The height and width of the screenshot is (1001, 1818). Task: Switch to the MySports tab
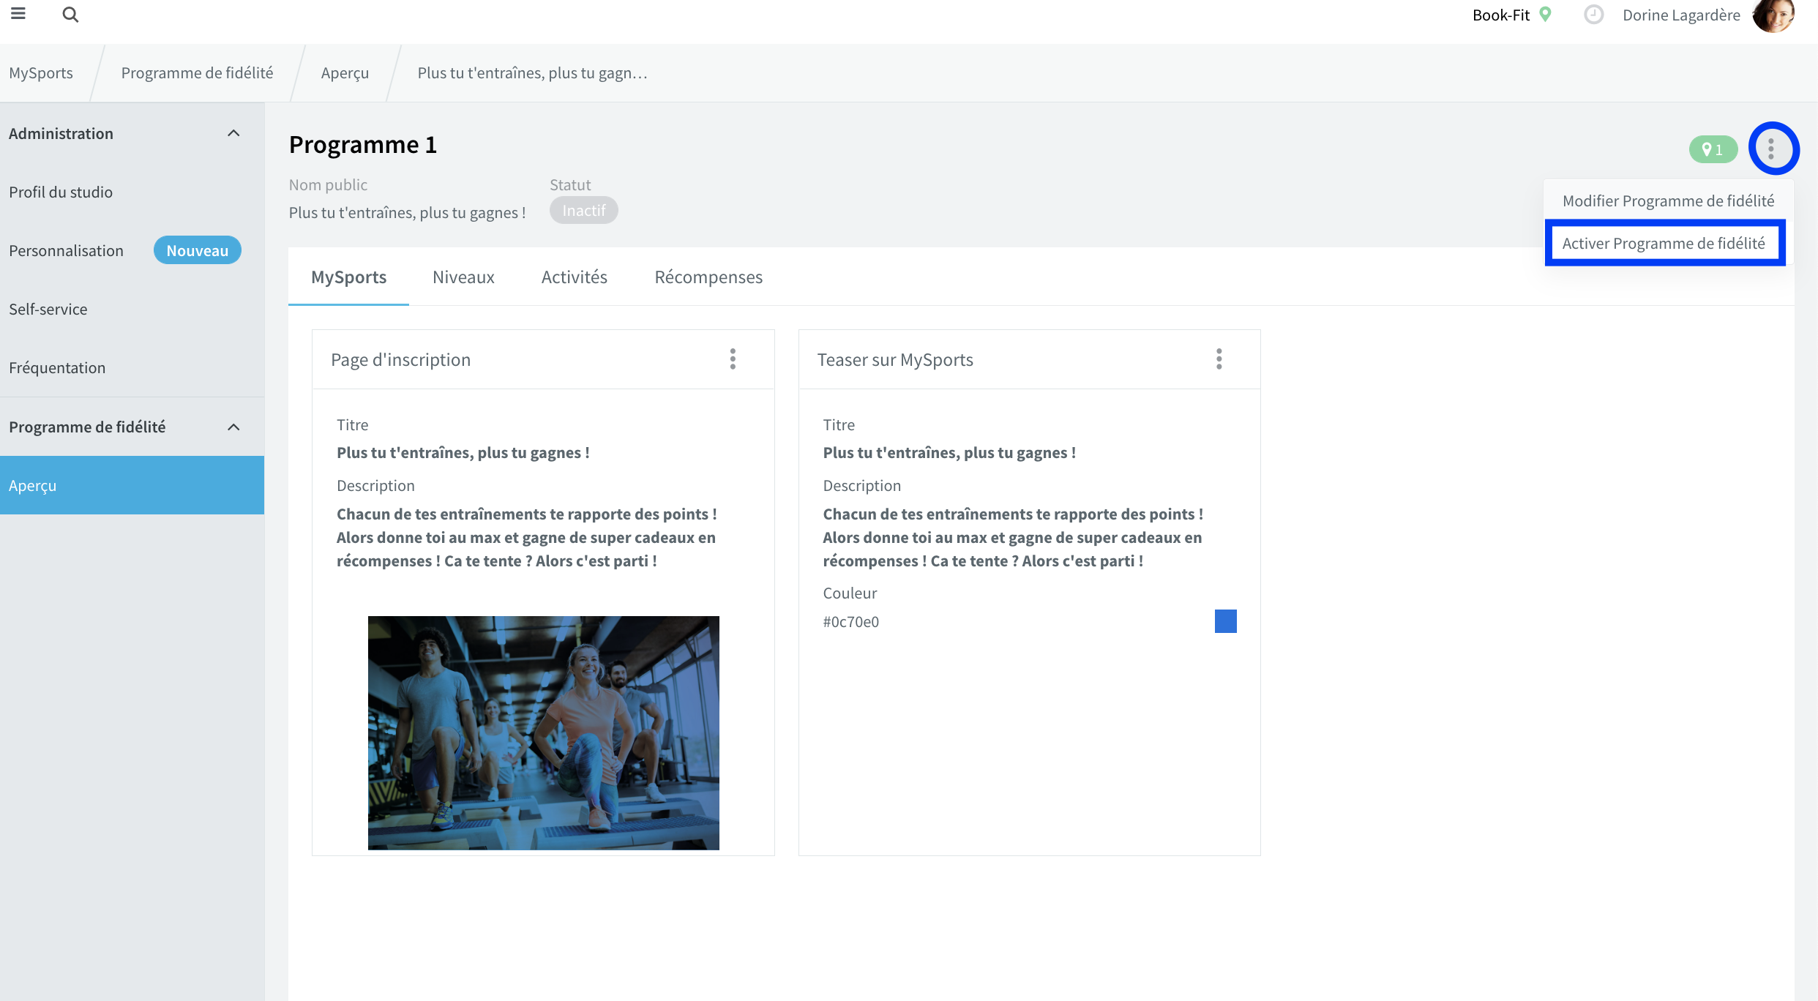click(x=348, y=277)
